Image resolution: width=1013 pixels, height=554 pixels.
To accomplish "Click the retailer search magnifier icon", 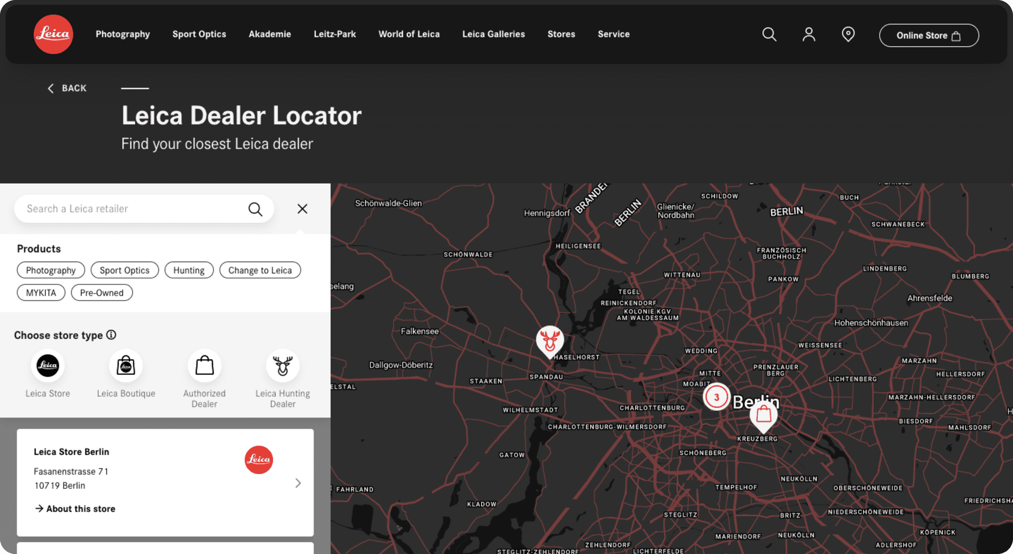I will click(255, 209).
